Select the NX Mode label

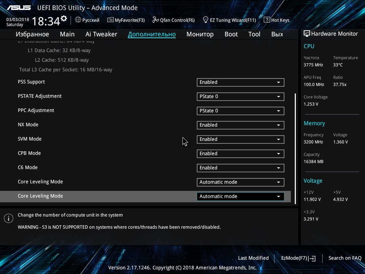pyautogui.click(x=28, y=125)
